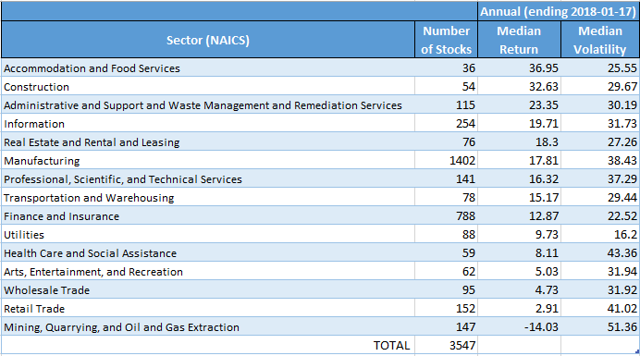Select the Information row label

click(208, 123)
